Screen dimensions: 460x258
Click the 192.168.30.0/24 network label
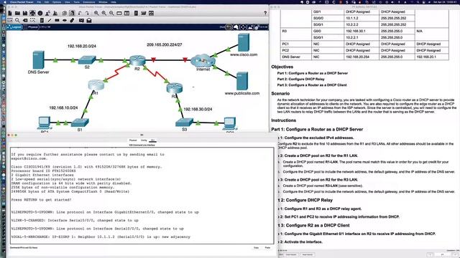coord(198,109)
